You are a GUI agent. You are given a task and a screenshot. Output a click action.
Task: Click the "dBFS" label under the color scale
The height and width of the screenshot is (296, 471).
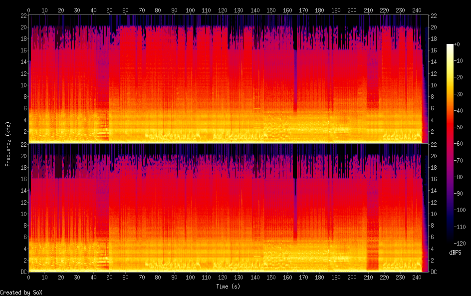pyautogui.click(x=455, y=253)
